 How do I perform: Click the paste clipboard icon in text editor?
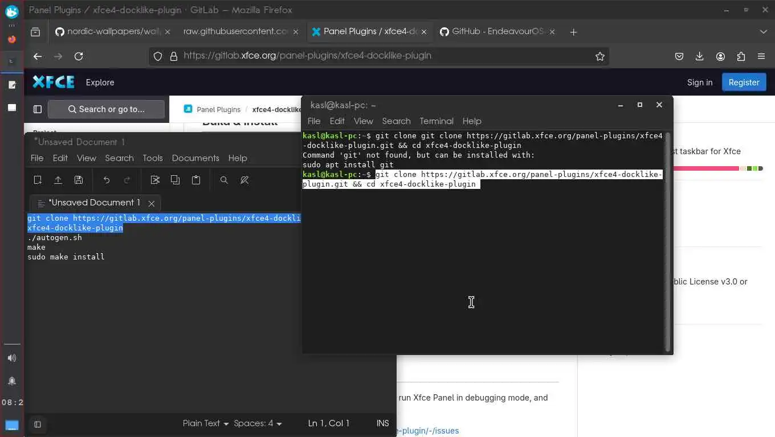(x=196, y=180)
